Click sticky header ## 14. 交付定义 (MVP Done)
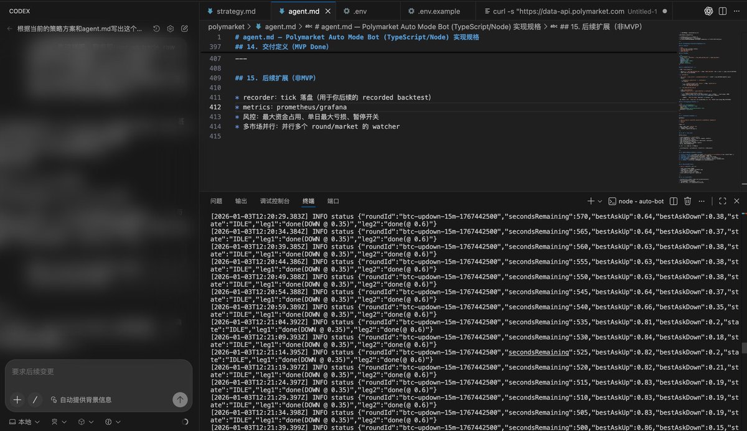The image size is (747, 431). [282, 47]
